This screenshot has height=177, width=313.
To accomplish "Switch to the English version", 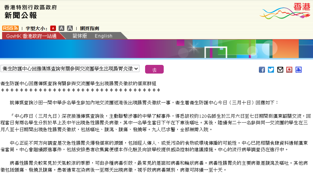I will pyautogui.click(x=103, y=36).
